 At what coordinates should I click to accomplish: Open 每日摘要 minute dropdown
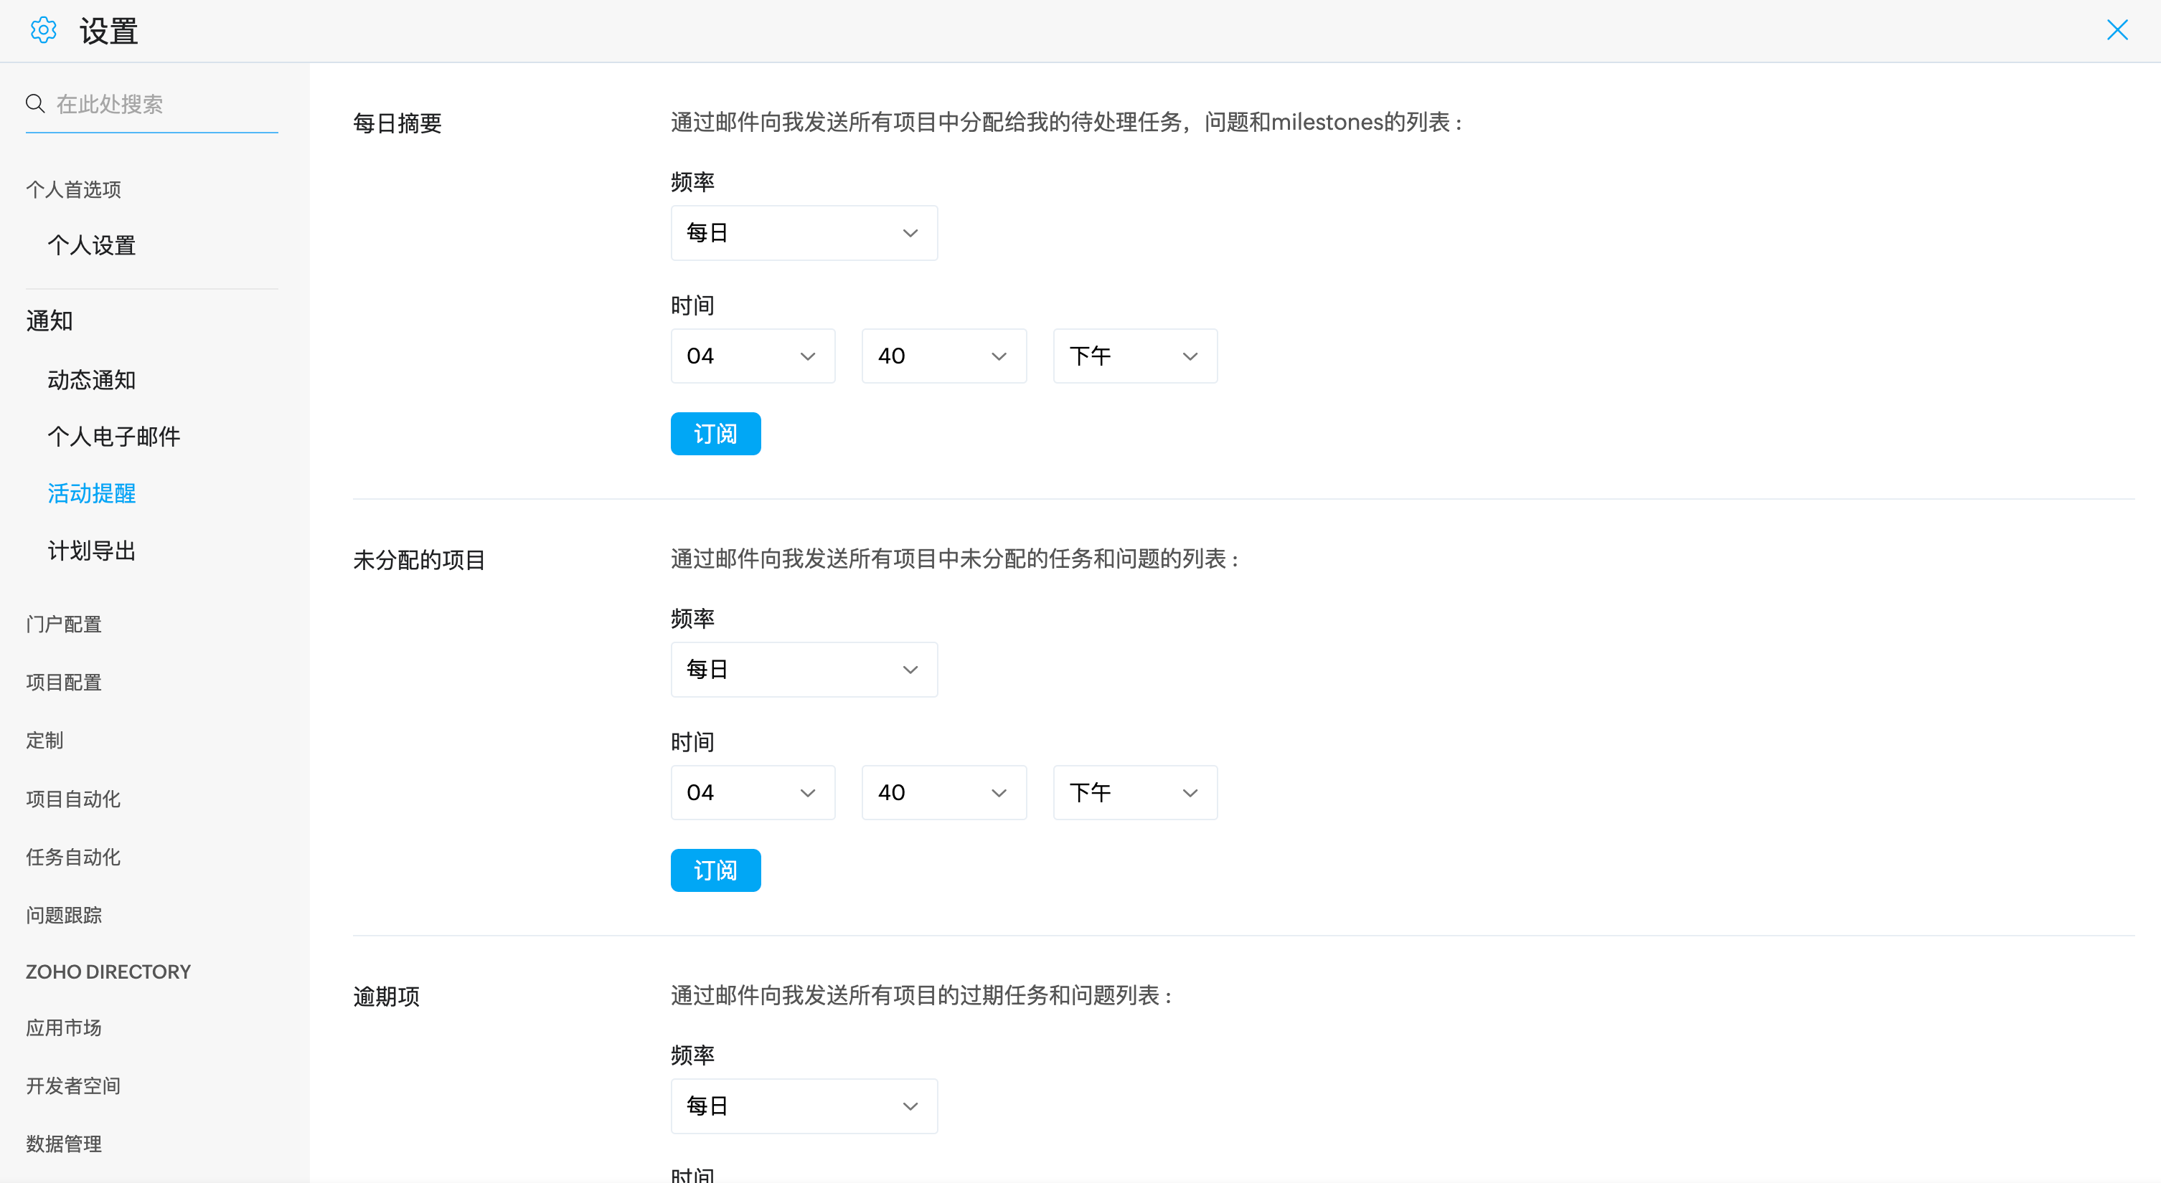[x=943, y=356]
